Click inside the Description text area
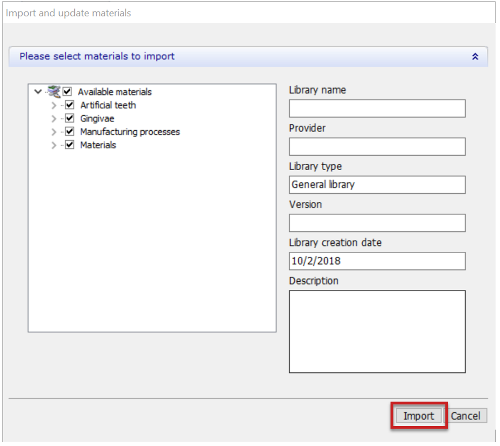The image size is (500, 446). click(x=377, y=331)
